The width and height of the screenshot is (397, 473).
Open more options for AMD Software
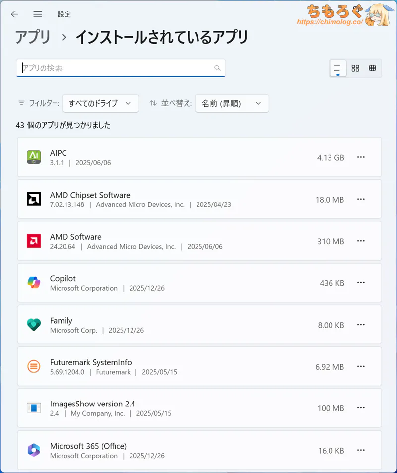coord(361,241)
